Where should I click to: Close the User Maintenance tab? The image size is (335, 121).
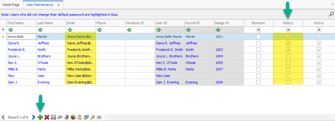[x=59, y=5]
